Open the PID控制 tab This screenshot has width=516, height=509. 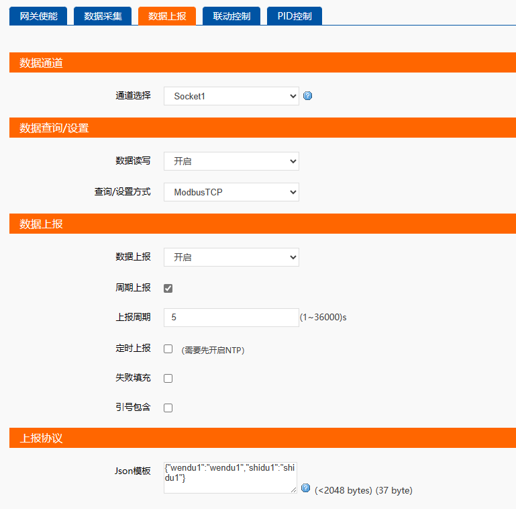pyautogui.click(x=295, y=16)
